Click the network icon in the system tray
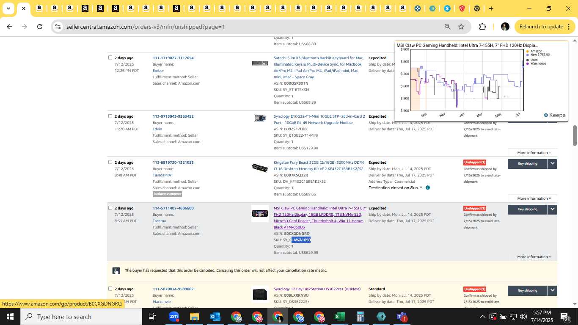This screenshot has width=578, height=325. pyautogui.click(x=513, y=317)
